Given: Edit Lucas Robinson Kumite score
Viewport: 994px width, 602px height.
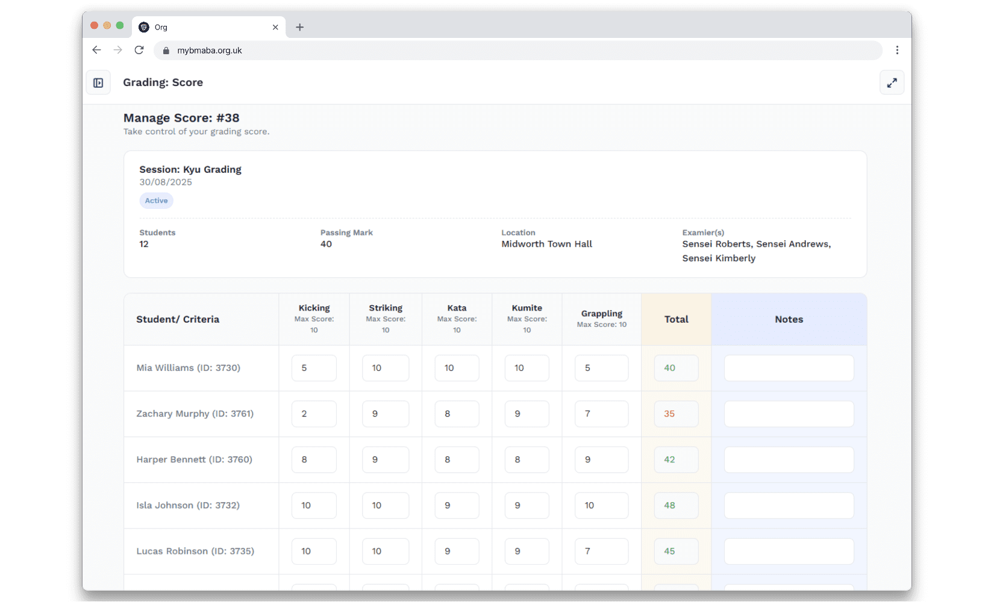Looking at the screenshot, I should point(527,551).
